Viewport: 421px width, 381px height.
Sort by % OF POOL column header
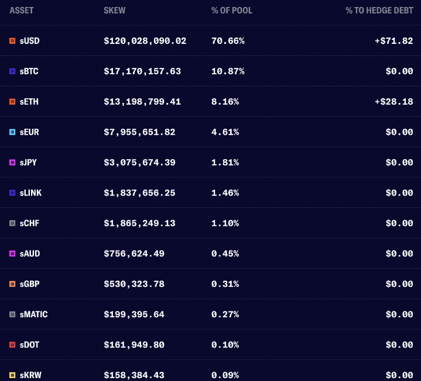[x=232, y=11]
